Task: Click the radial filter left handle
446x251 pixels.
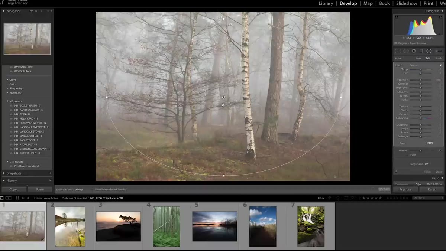Action: [107, 97]
